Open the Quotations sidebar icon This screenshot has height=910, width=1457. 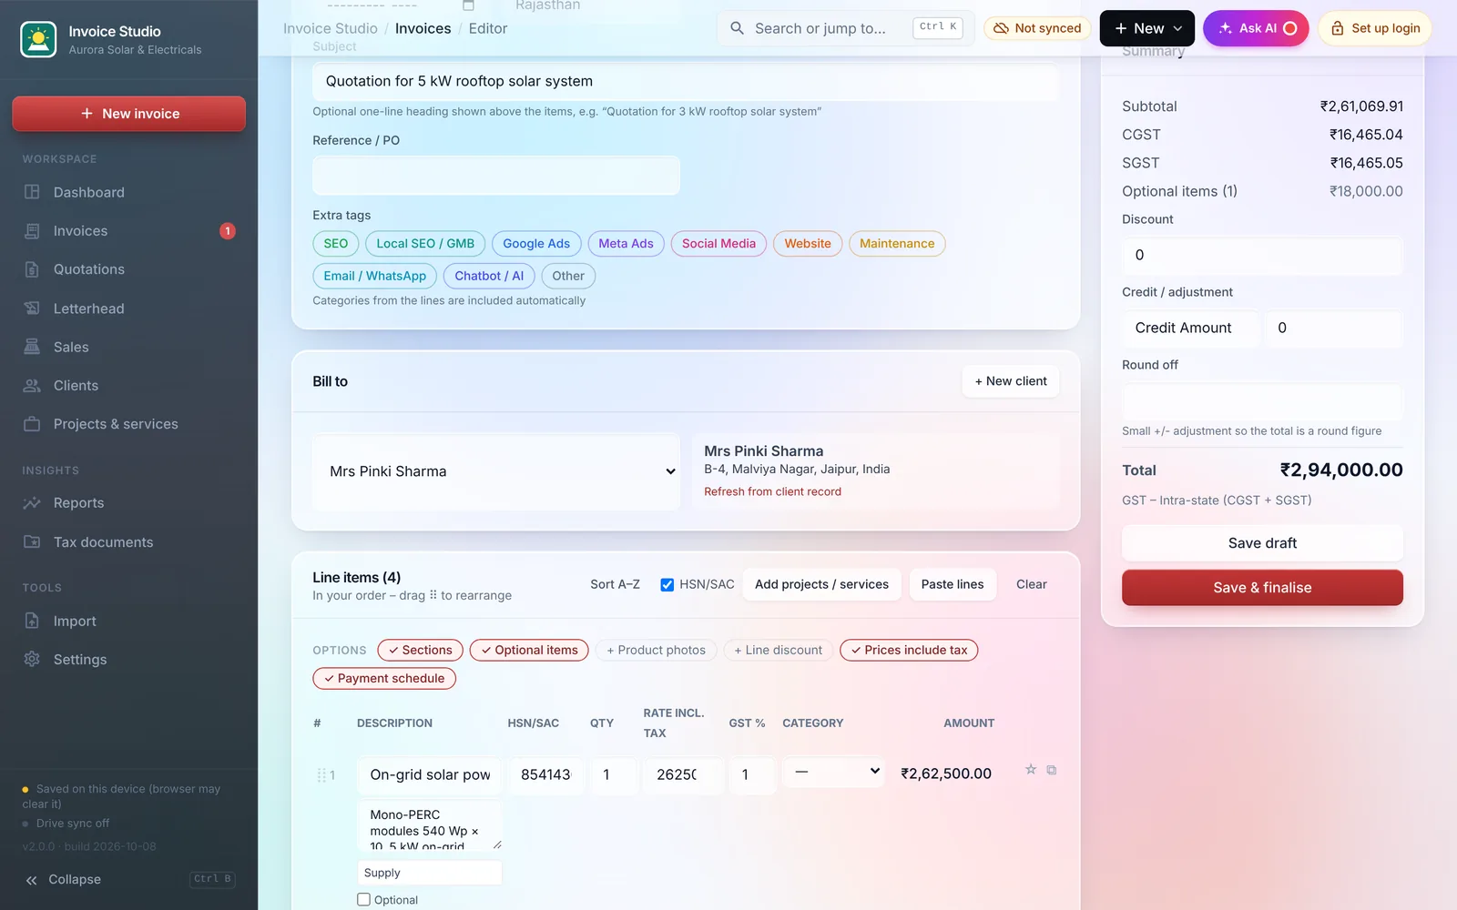32,269
